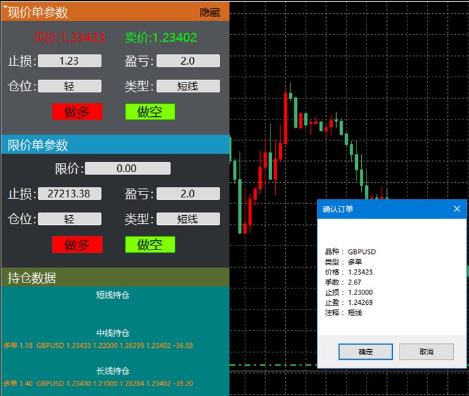Click 确定 in the 确认订单 dialog
Screen dimensions: 469x396
[x=366, y=352]
